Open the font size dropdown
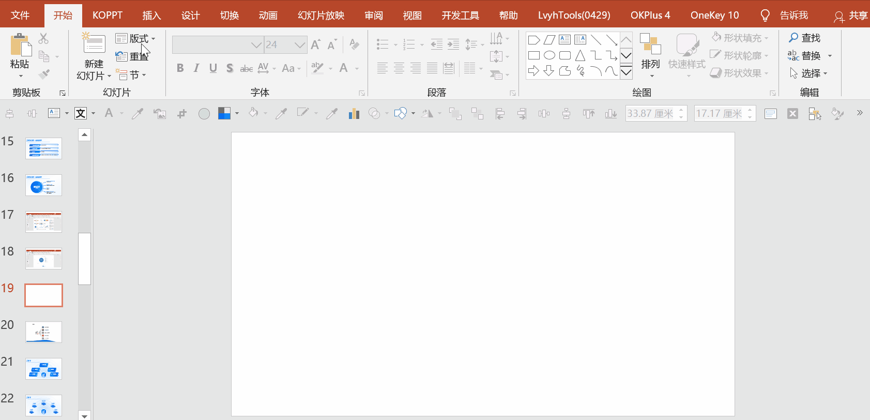The image size is (870, 420). 299,45
